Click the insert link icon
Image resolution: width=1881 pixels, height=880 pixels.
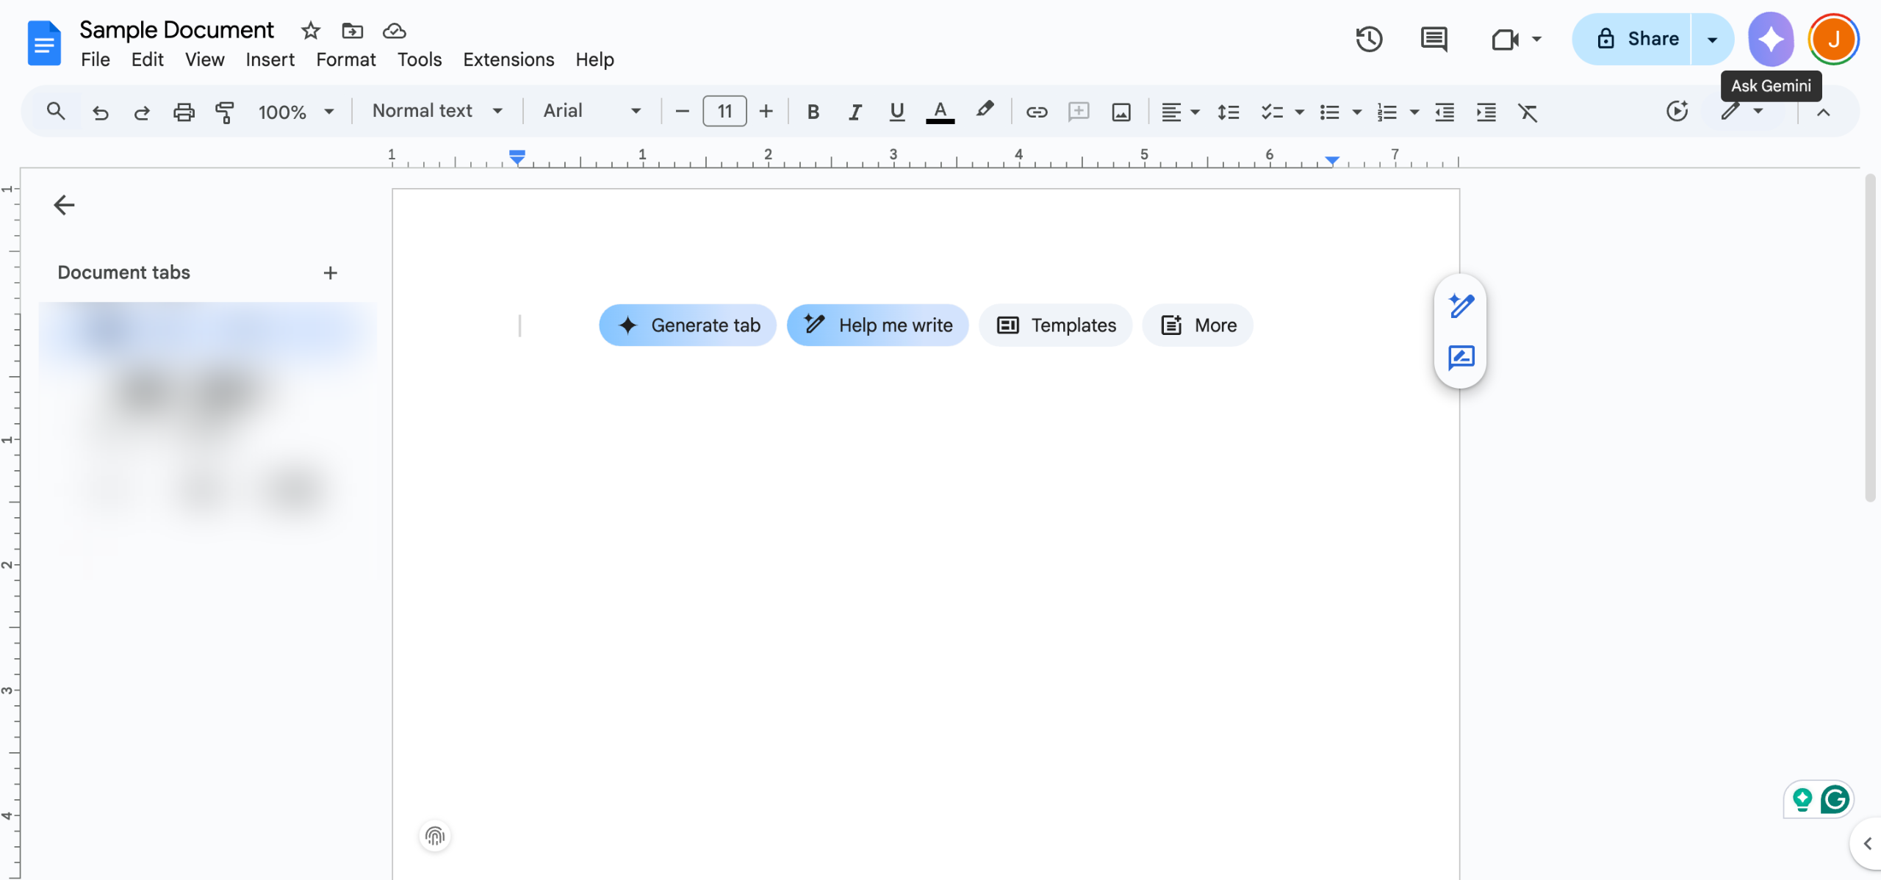click(1036, 112)
